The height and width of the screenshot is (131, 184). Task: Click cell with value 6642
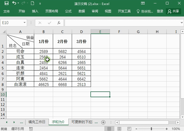point(81,79)
